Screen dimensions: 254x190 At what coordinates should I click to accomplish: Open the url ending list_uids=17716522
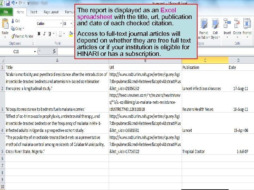coord(145,144)
